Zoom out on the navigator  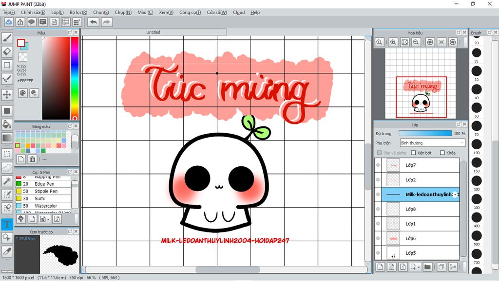416,42
